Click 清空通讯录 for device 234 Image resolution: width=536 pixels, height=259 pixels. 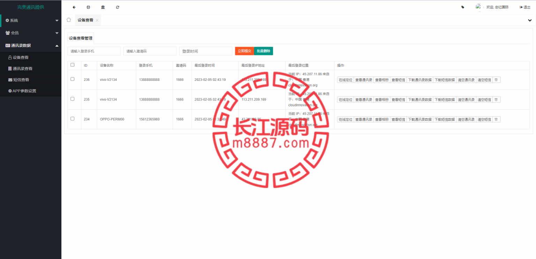pos(466,120)
